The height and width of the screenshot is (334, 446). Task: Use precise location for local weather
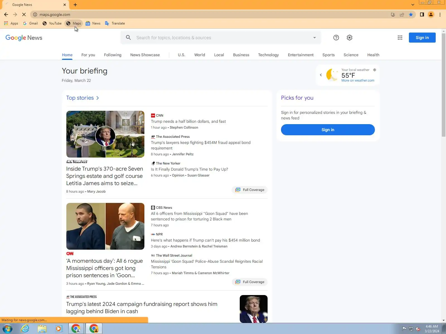click(x=375, y=70)
